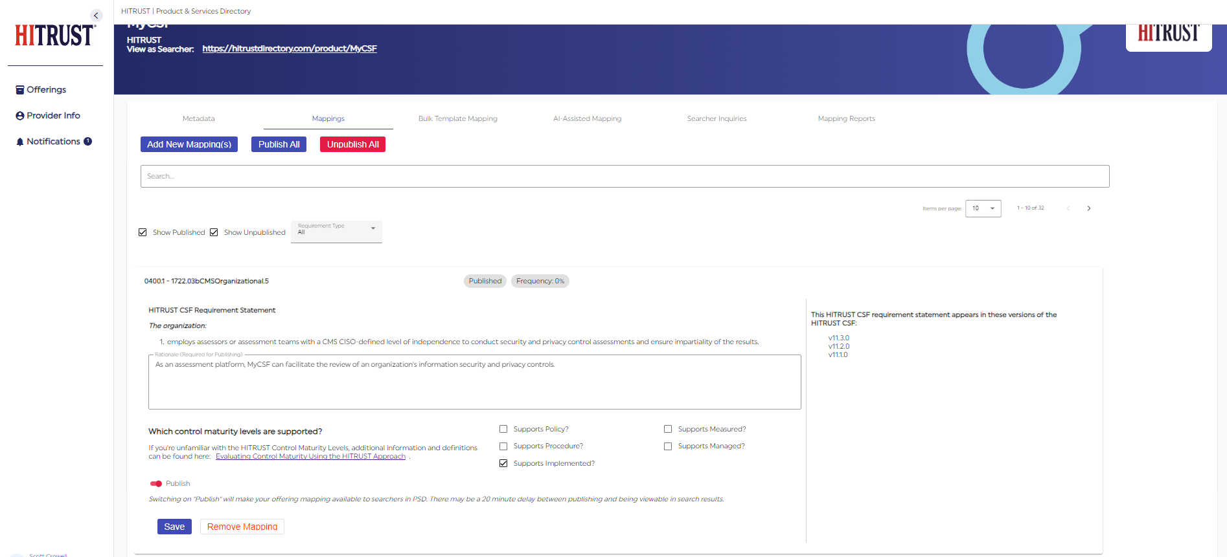The height and width of the screenshot is (557, 1227).
Task: Open the Offerings section
Action: point(41,89)
